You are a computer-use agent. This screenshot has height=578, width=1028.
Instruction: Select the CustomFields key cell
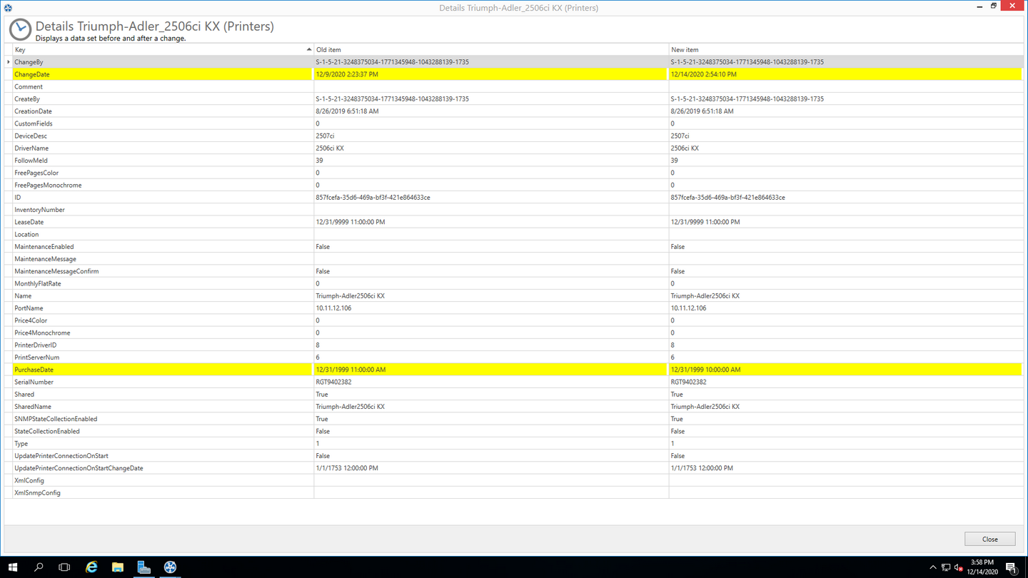[163, 123]
